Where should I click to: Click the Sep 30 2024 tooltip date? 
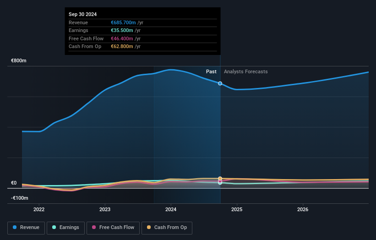coord(83,14)
